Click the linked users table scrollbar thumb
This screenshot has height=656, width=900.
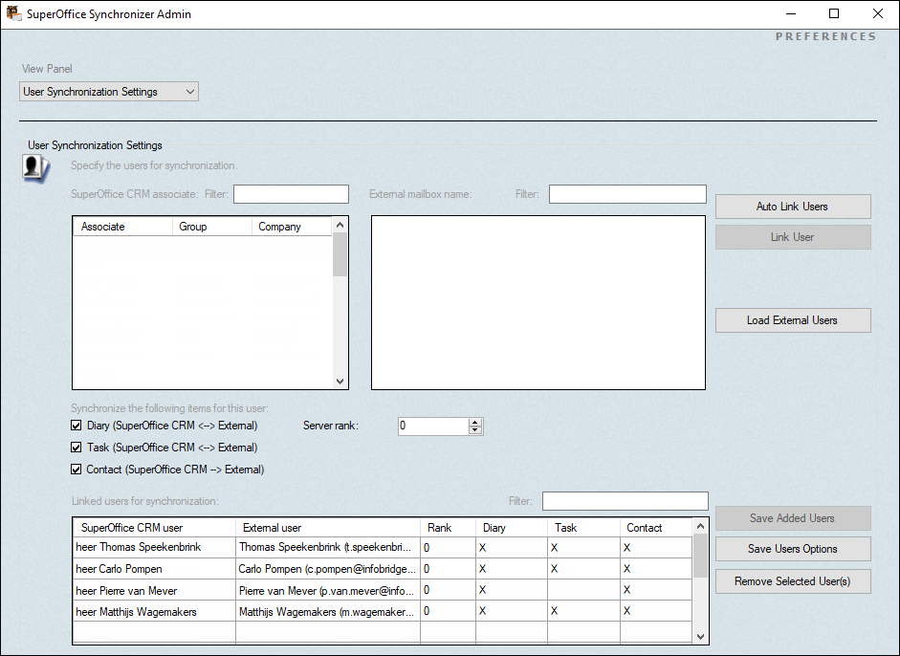point(700,556)
